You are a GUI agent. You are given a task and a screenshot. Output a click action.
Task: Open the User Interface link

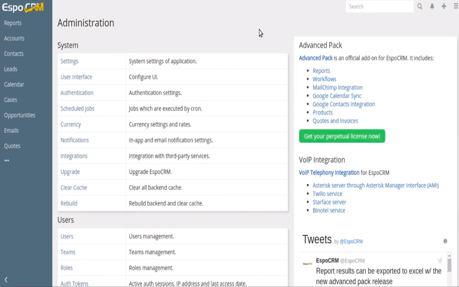tap(76, 77)
